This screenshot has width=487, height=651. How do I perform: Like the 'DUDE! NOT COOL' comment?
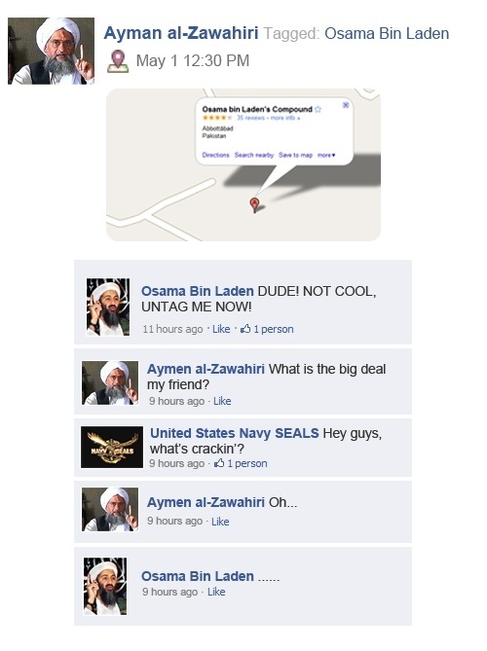click(x=221, y=329)
